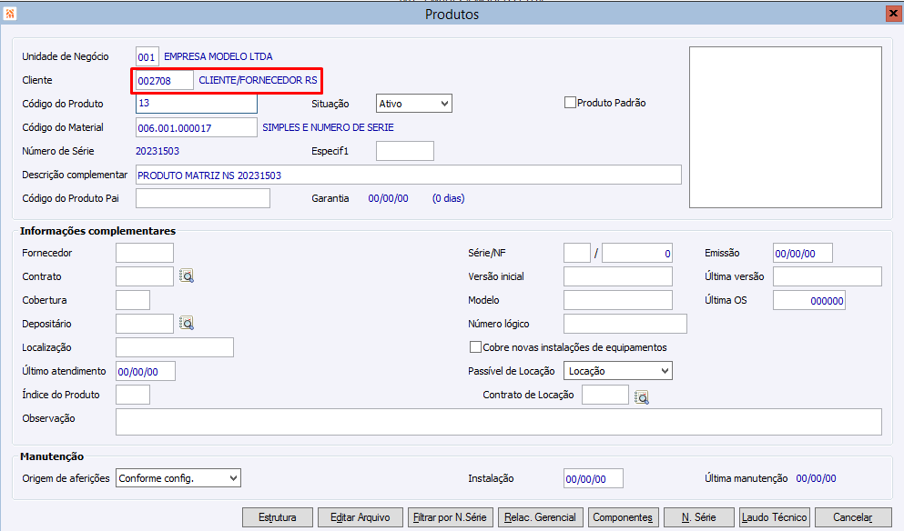Close the Produtos window
This screenshot has height=531, width=904.
click(894, 14)
